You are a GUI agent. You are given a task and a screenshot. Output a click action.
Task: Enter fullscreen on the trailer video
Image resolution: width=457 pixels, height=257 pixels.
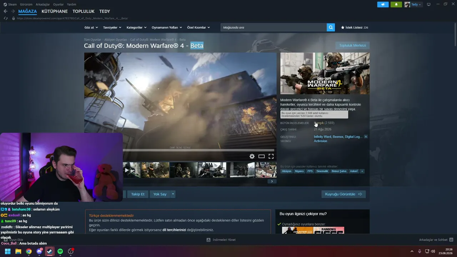[x=271, y=156]
